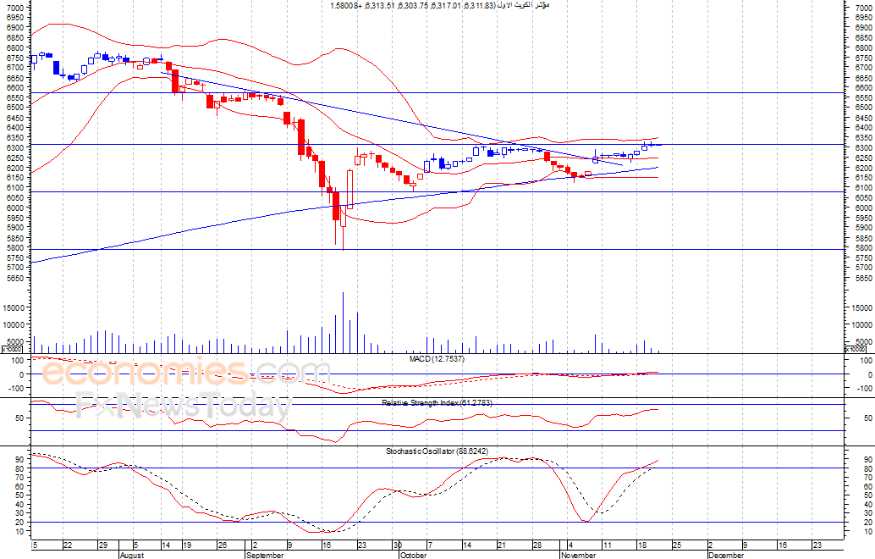
Task: Click date label 18 on time axis
Action: [x=641, y=545]
